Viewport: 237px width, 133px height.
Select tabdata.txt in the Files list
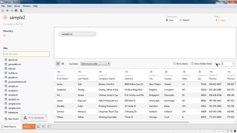pos(13,112)
